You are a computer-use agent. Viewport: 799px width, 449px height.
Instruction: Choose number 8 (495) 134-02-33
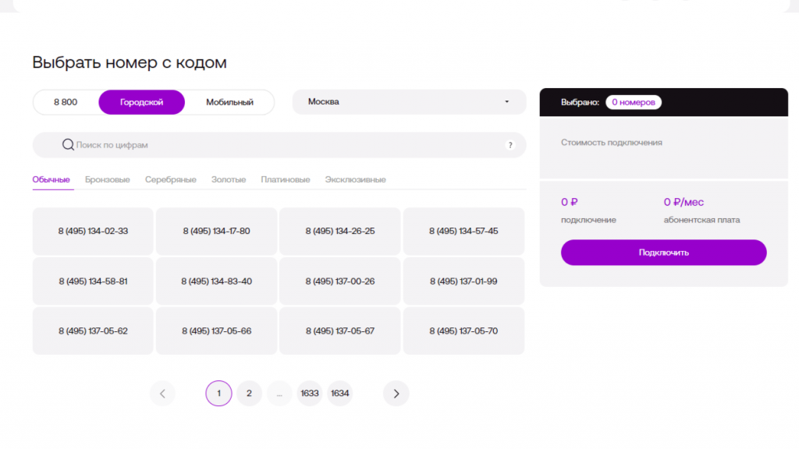[x=93, y=232]
